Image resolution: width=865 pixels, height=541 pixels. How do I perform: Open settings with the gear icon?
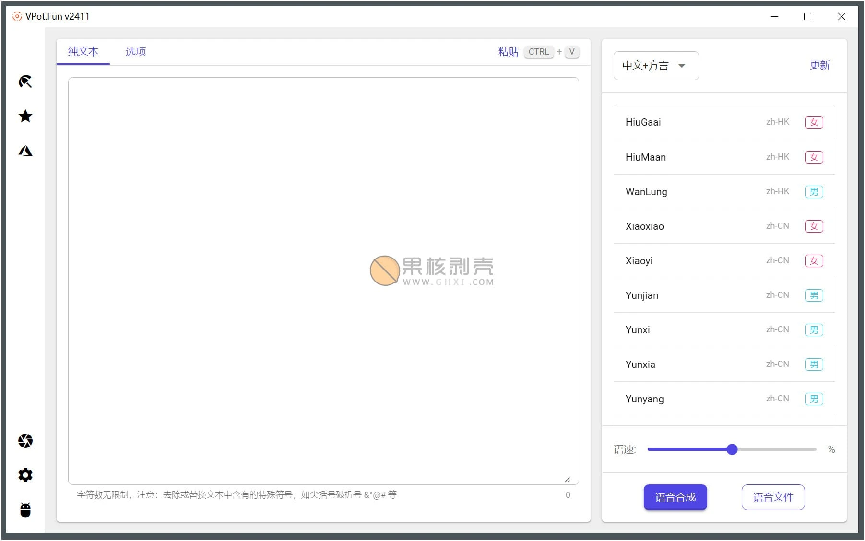pyautogui.click(x=25, y=475)
